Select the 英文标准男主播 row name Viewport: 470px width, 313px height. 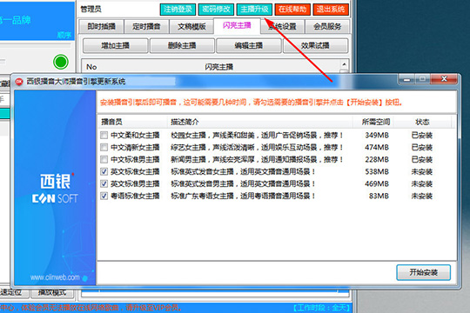click(135, 183)
